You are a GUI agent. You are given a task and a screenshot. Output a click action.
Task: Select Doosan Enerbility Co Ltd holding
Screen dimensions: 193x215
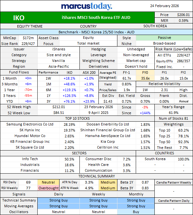click(x=108, y=124)
